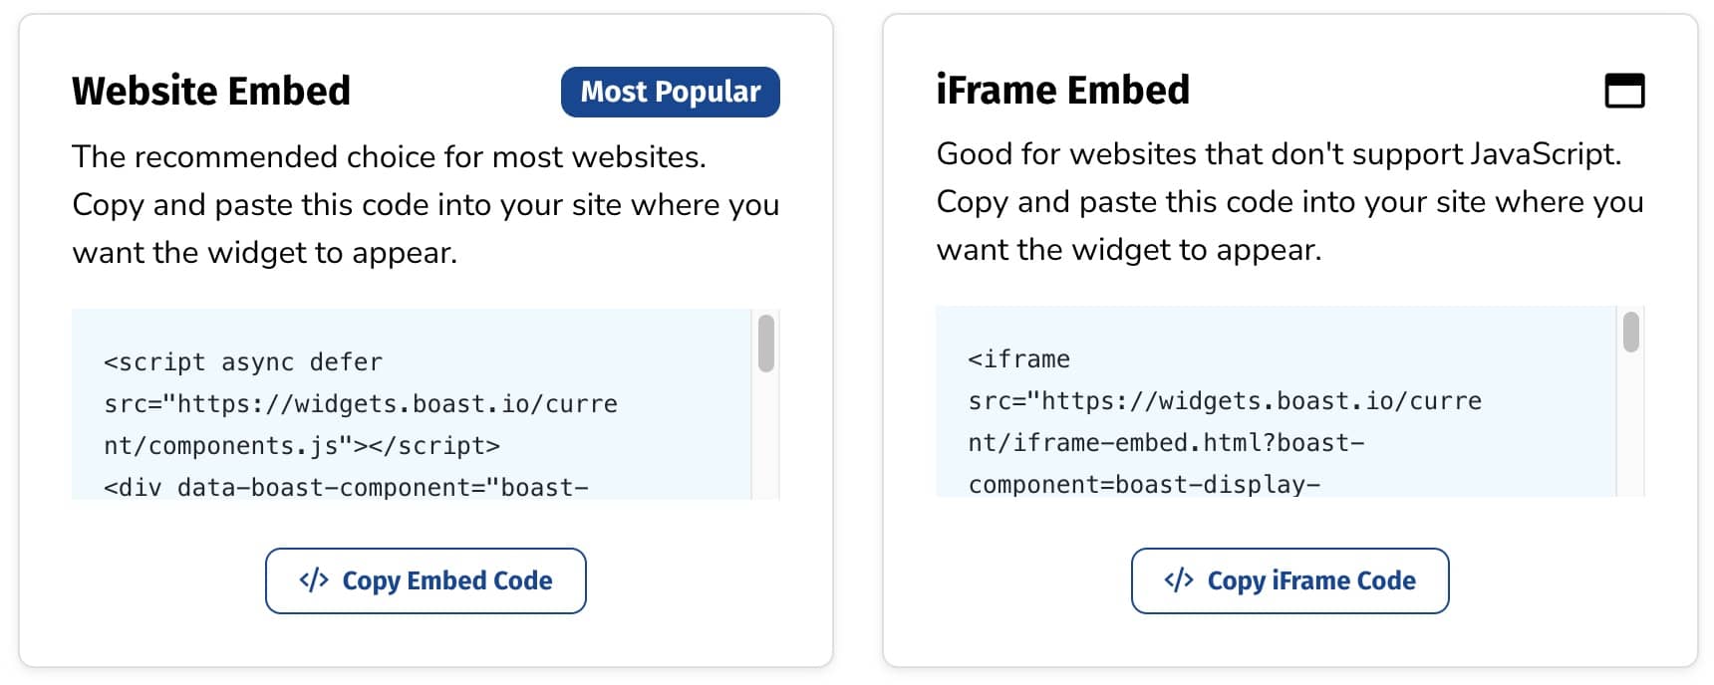Click the Copy Embed Code button

[426, 580]
